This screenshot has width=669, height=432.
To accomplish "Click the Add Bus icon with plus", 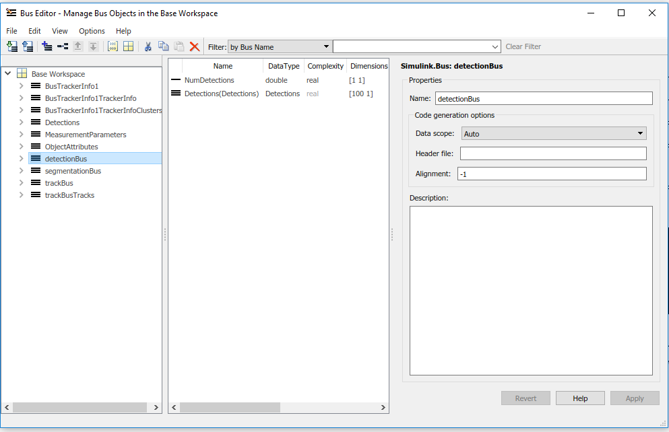I will pos(47,46).
